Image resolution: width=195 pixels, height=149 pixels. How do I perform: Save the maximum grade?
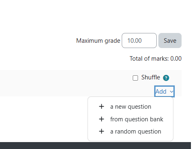pyautogui.click(x=170, y=40)
